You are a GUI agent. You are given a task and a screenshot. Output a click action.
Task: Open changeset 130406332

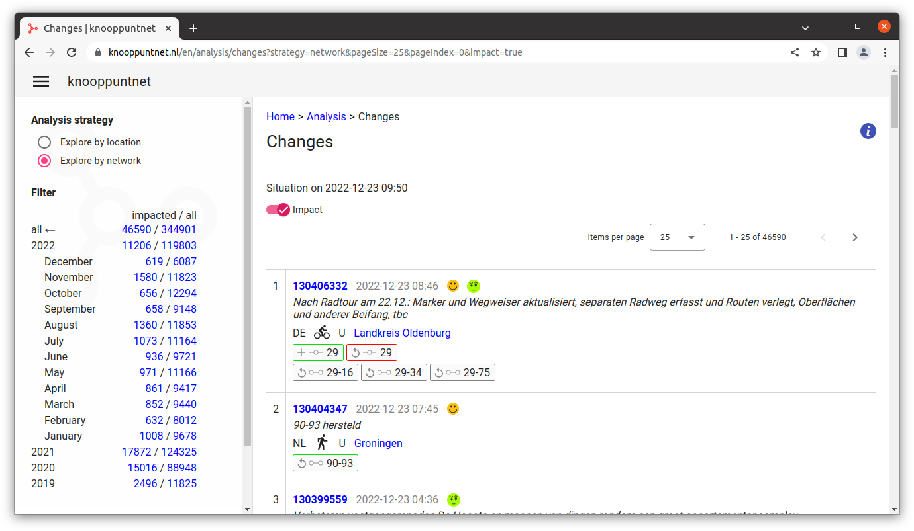pyautogui.click(x=320, y=286)
